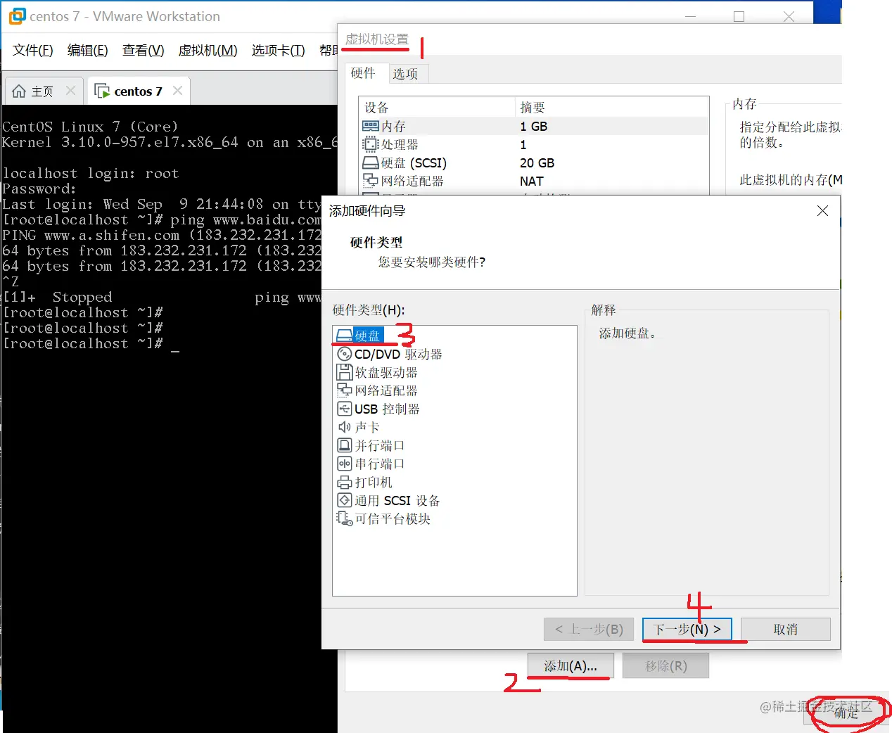This screenshot has width=892, height=733.
Task: Select the 打印机 printer icon
Action: [x=345, y=482]
